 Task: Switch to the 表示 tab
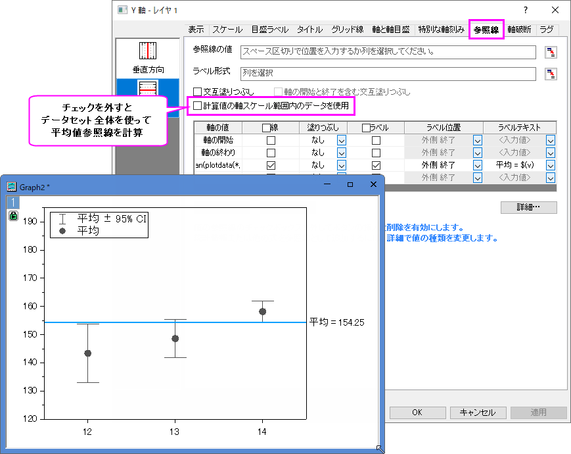click(196, 30)
